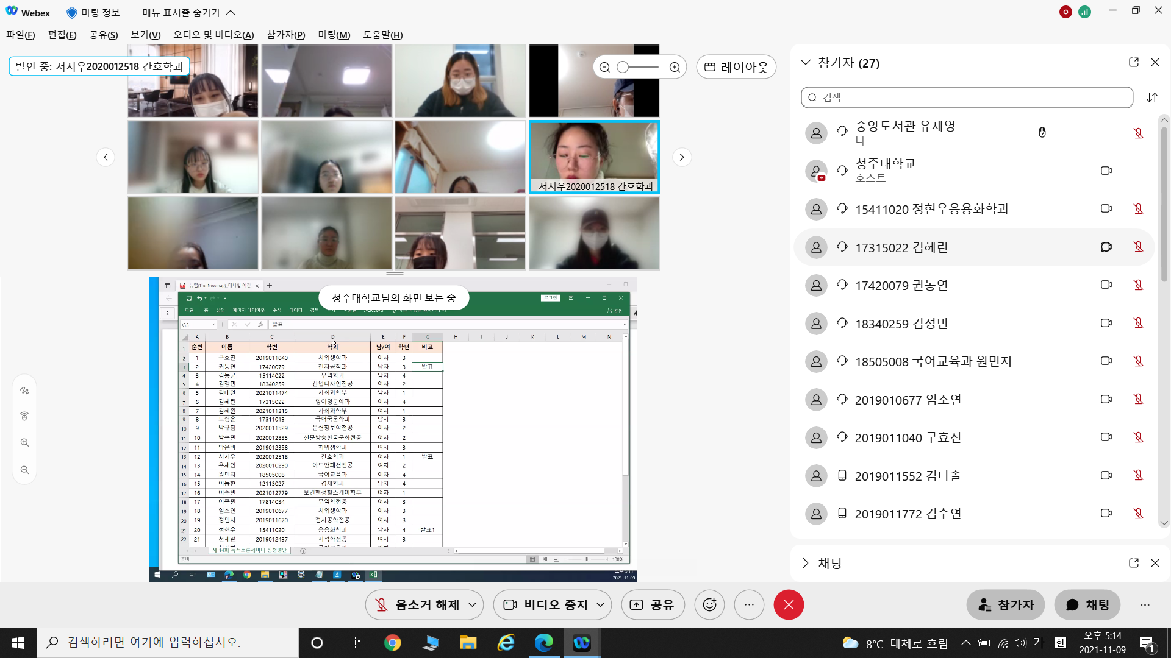Go to previous video page arrow
Screen dimensions: 1171x658
point(106,157)
